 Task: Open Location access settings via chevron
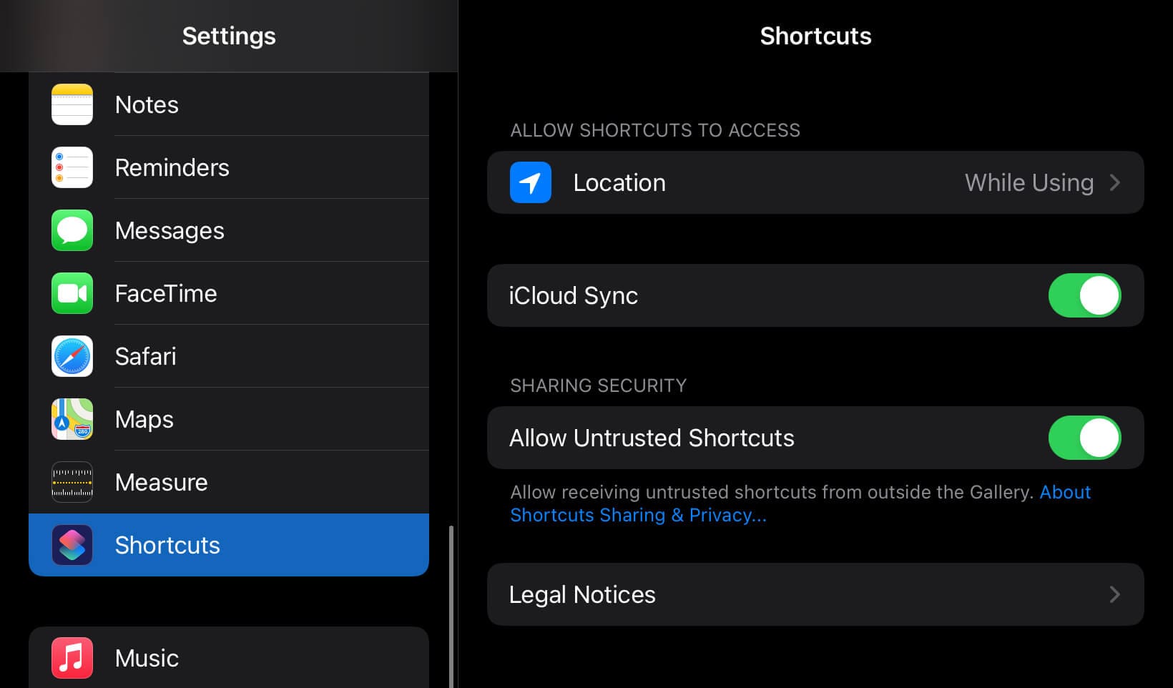1114,182
